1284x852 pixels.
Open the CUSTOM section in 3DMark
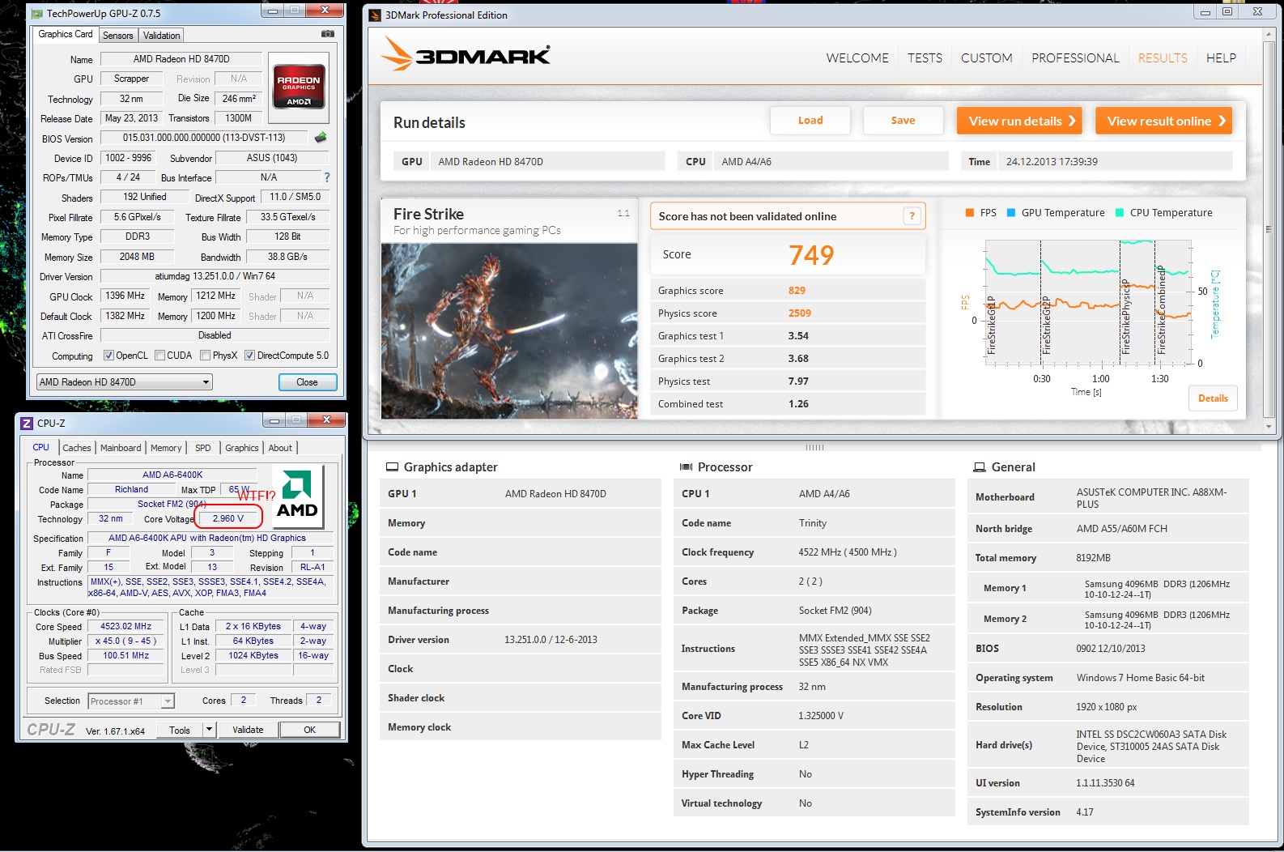click(986, 58)
